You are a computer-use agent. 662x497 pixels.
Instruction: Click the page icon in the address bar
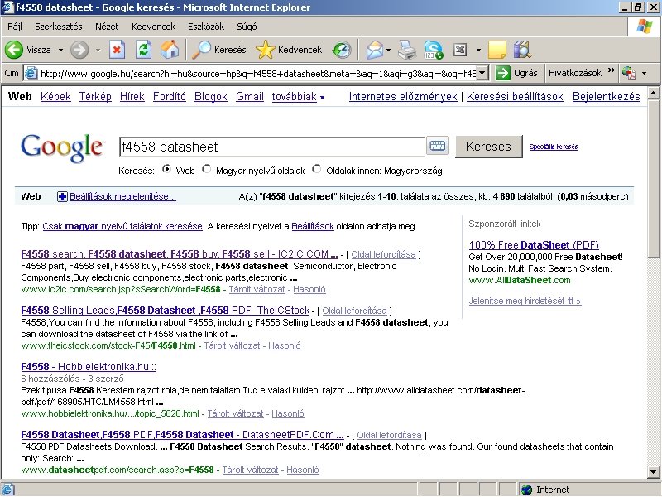(x=31, y=73)
